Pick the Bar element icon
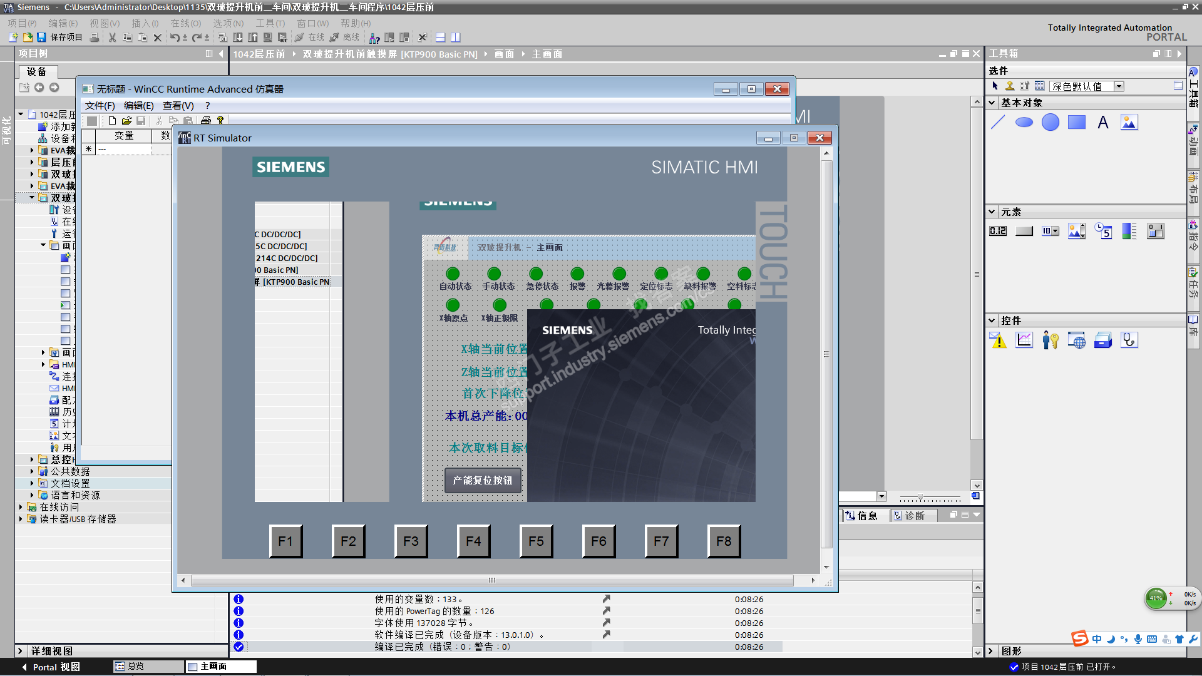 1129,232
